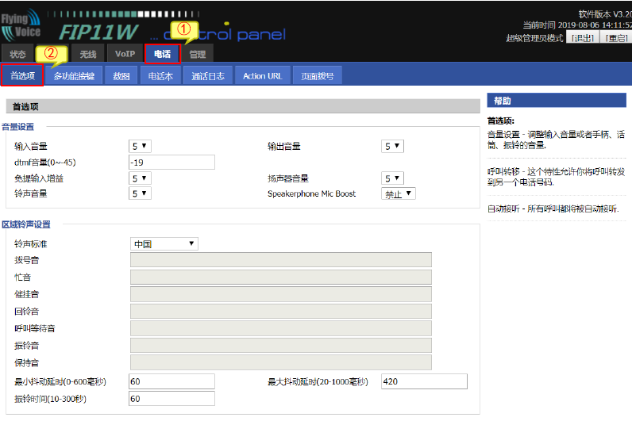Screen dimensions: 632x421
Task: Select the 管理 tab
Action: 197,54
